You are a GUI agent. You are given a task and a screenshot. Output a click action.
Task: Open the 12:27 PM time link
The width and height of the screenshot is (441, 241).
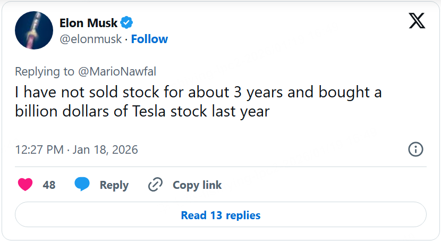click(x=40, y=150)
